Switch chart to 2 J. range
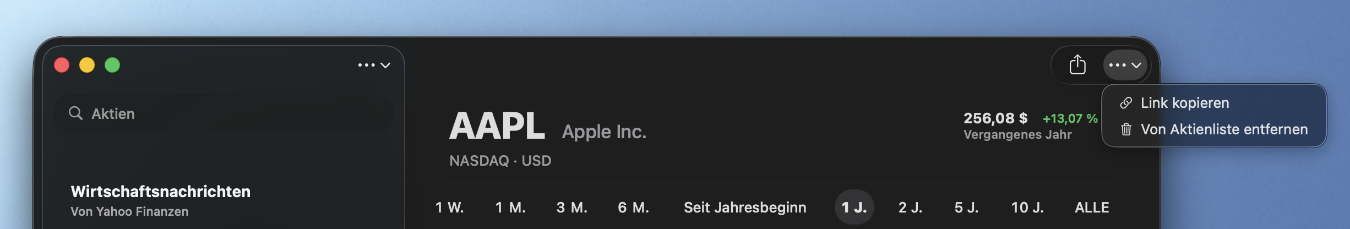 pos(910,208)
